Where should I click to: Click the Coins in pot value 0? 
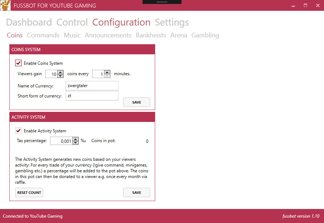click(x=147, y=141)
